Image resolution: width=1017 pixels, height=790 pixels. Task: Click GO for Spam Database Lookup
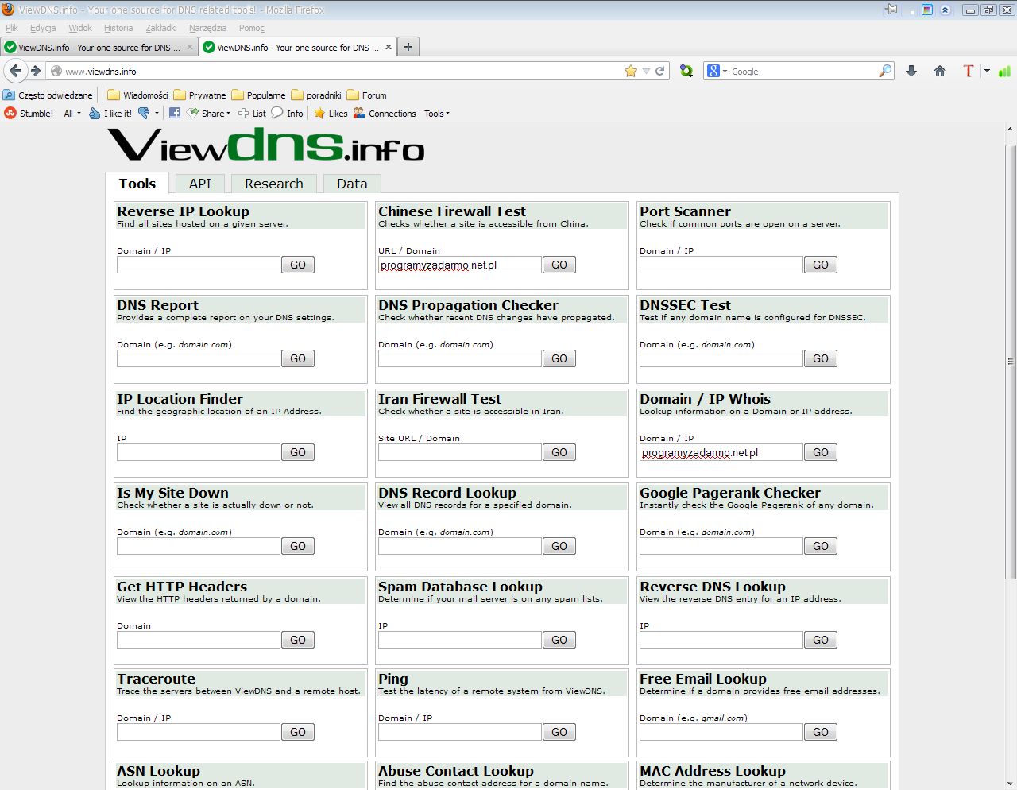point(559,640)
